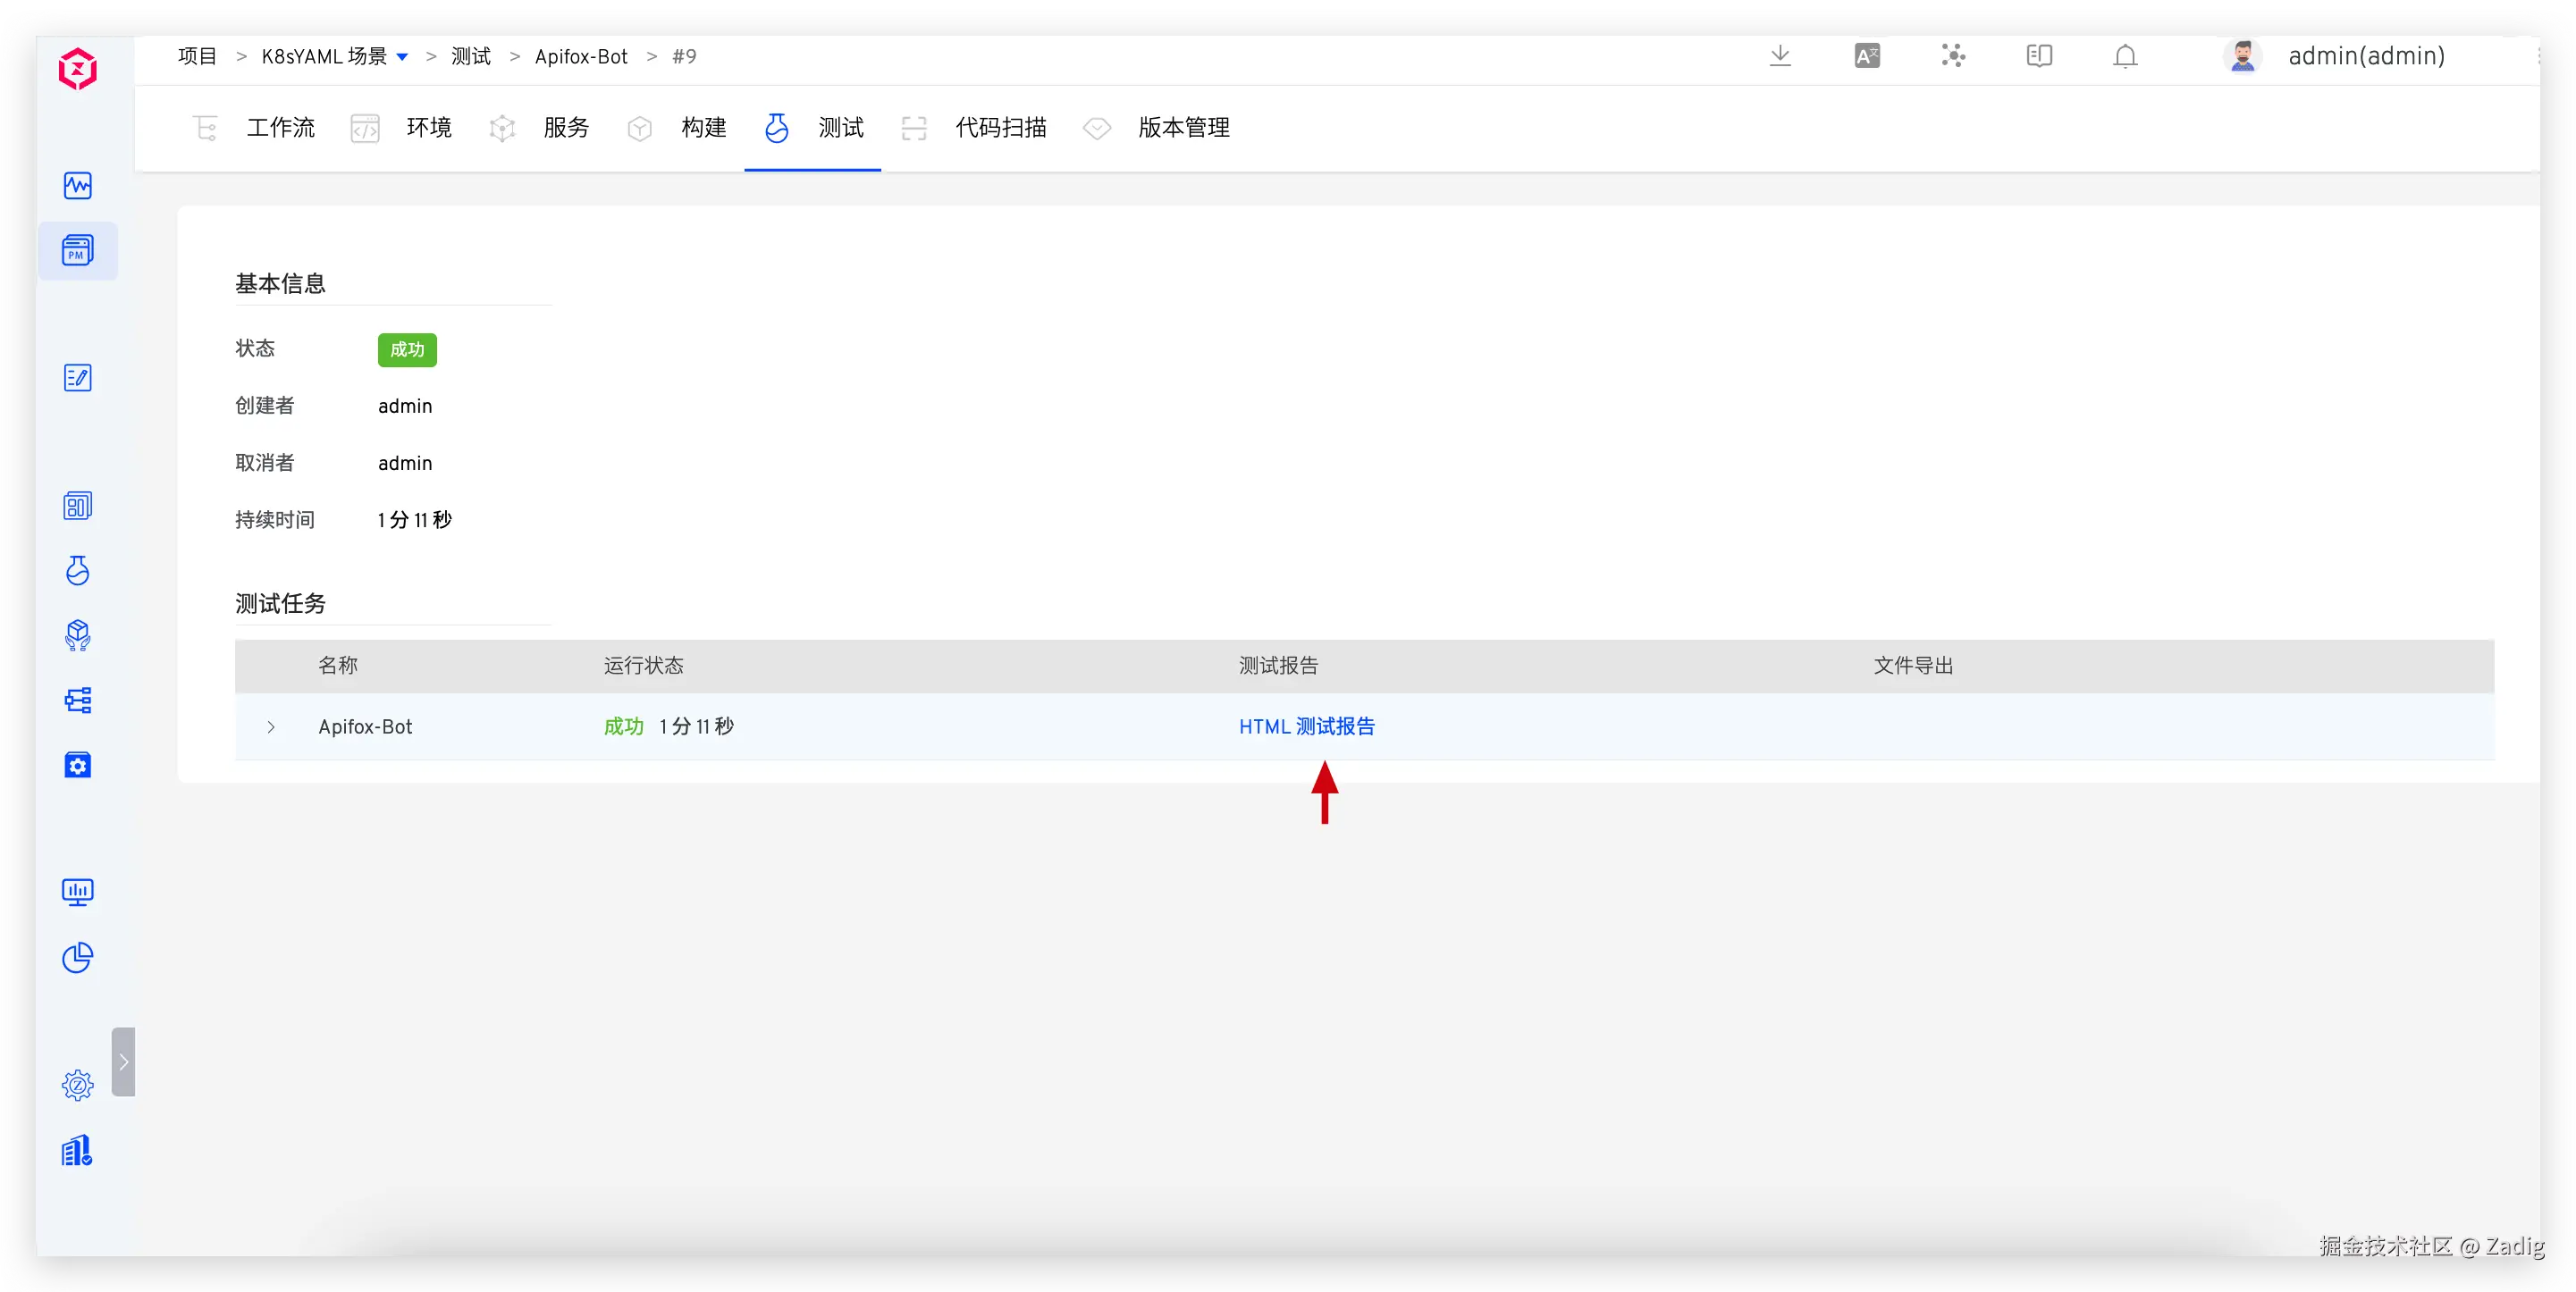Click the activity monitor sidebar icon
Image resolution: width=2576 pixels, height=1292 pixels.
point(77,186)
